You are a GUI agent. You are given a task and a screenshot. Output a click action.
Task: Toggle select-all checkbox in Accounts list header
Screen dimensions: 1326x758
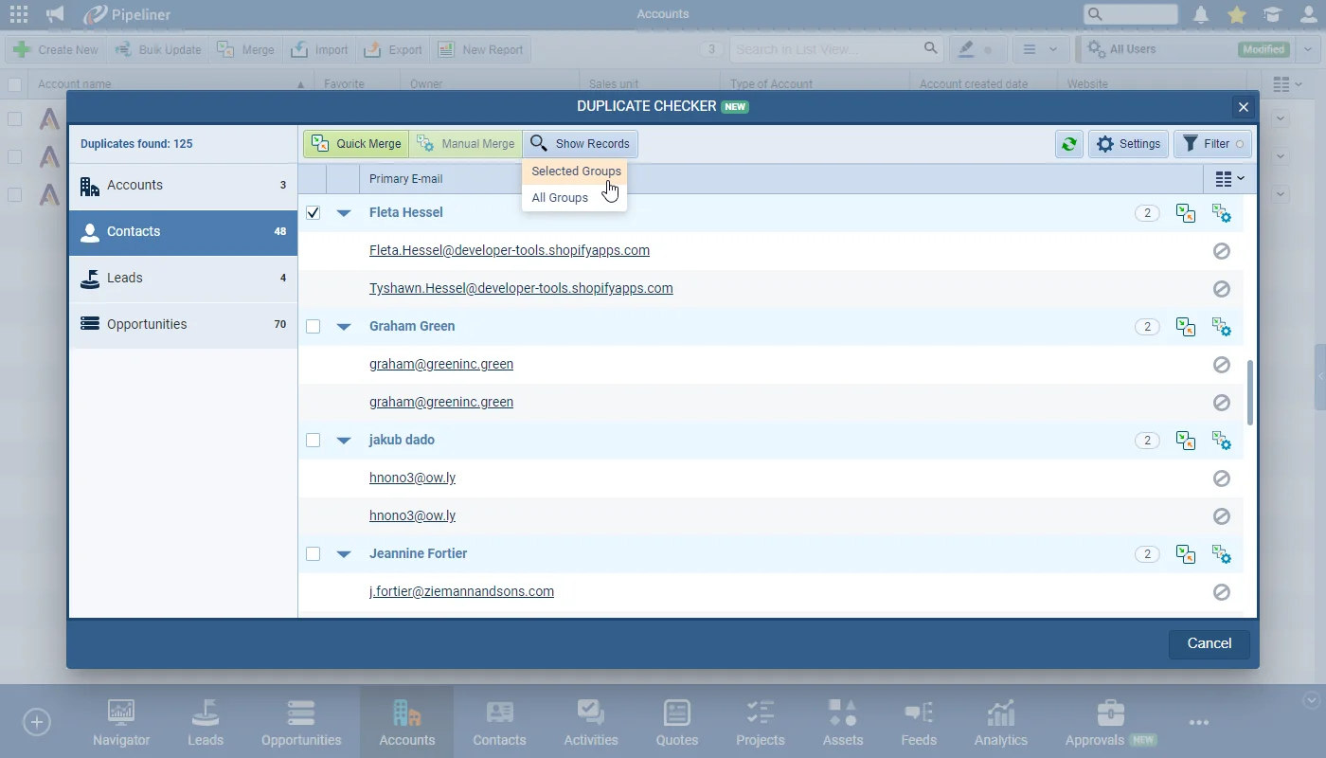14,84
